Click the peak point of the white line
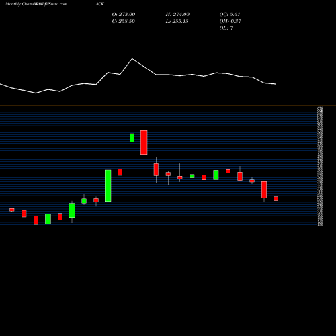This screenshot has width=336, height=336. (132, 59)
